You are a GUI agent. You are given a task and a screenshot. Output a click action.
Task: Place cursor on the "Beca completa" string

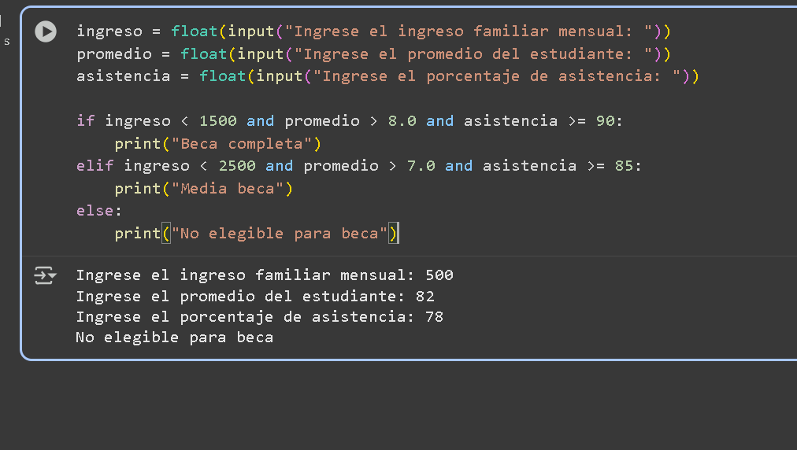coord(247,144)
